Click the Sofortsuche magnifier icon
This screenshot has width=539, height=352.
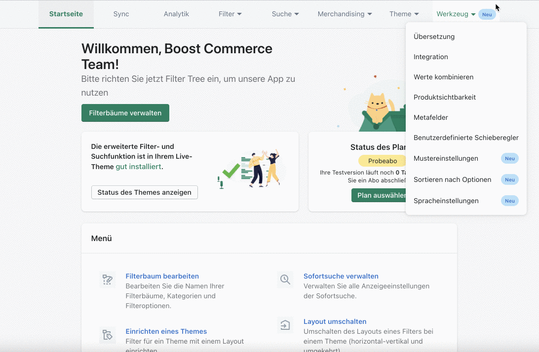285,280
